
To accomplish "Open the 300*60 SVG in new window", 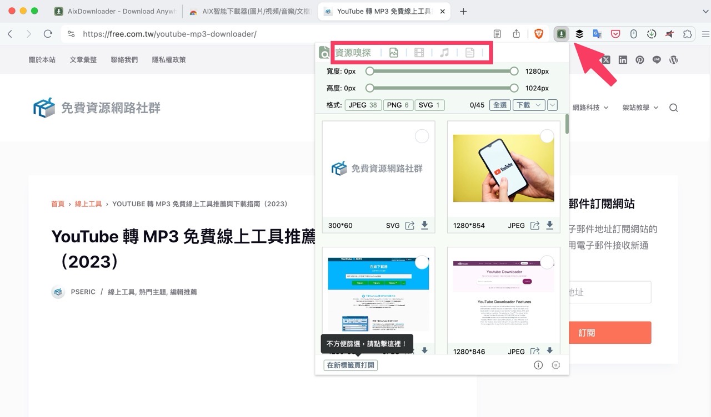I will [410, 225].
